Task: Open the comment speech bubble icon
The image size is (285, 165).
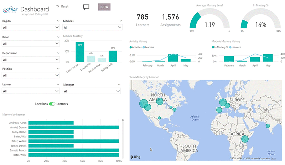Action: (86, 7)
